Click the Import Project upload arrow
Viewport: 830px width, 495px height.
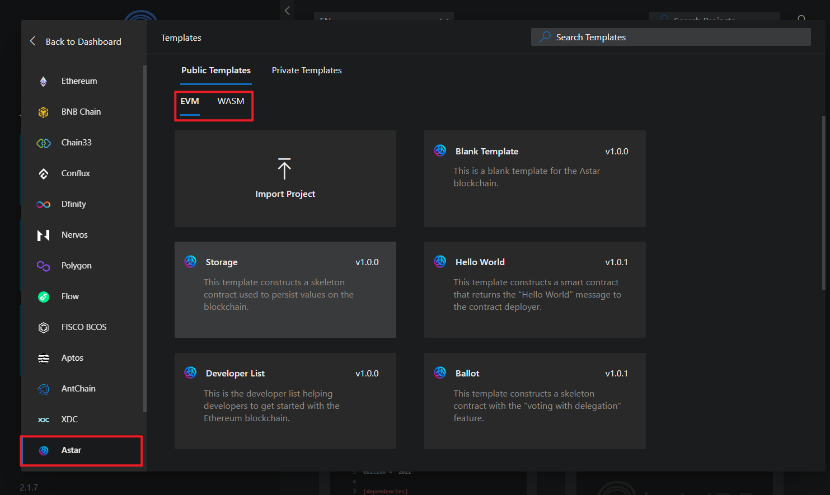[x=284, y=169]
